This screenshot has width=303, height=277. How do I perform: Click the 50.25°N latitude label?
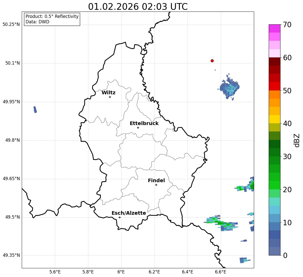pos(11,25)
